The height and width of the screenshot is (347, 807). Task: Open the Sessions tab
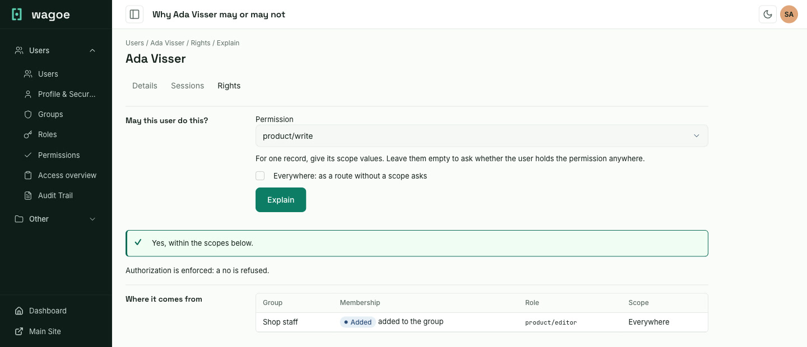(187, 86)
